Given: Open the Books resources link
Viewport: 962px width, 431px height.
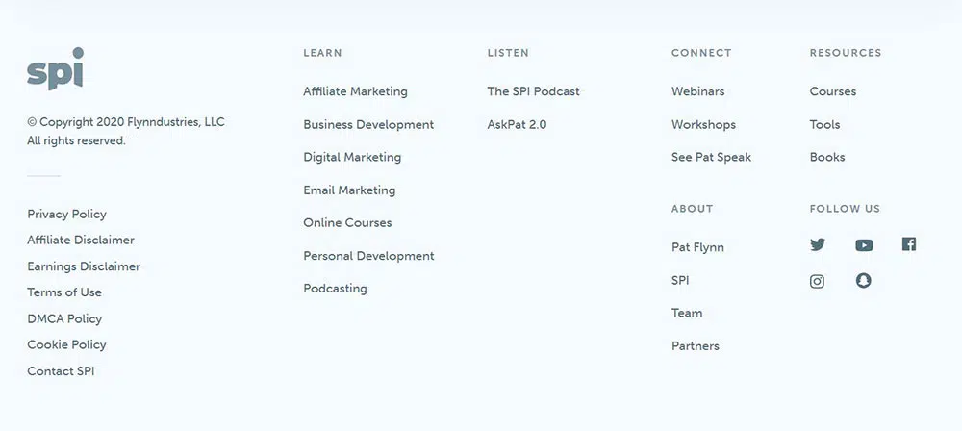Looking at the screenshot, I should coord(827,157).
